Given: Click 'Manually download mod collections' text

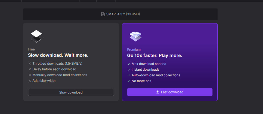Looking at the screenshot, I should [60, 75].
